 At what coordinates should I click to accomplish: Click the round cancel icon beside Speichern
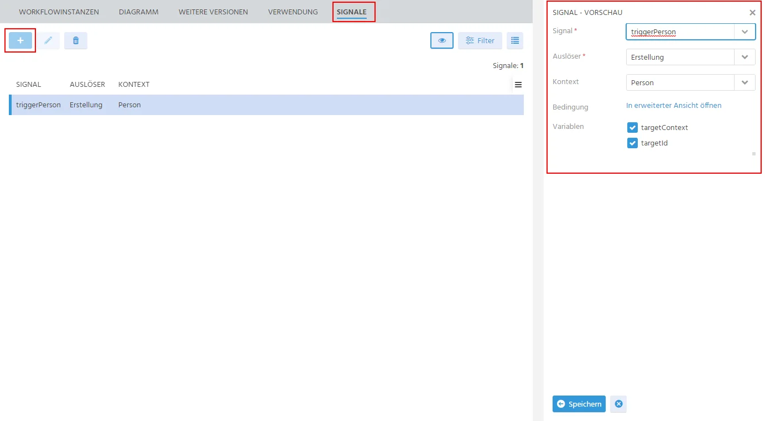point(618,404)
